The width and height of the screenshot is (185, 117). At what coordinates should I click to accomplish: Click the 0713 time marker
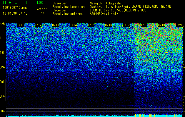pyautogui.click(x=56, y=25)
